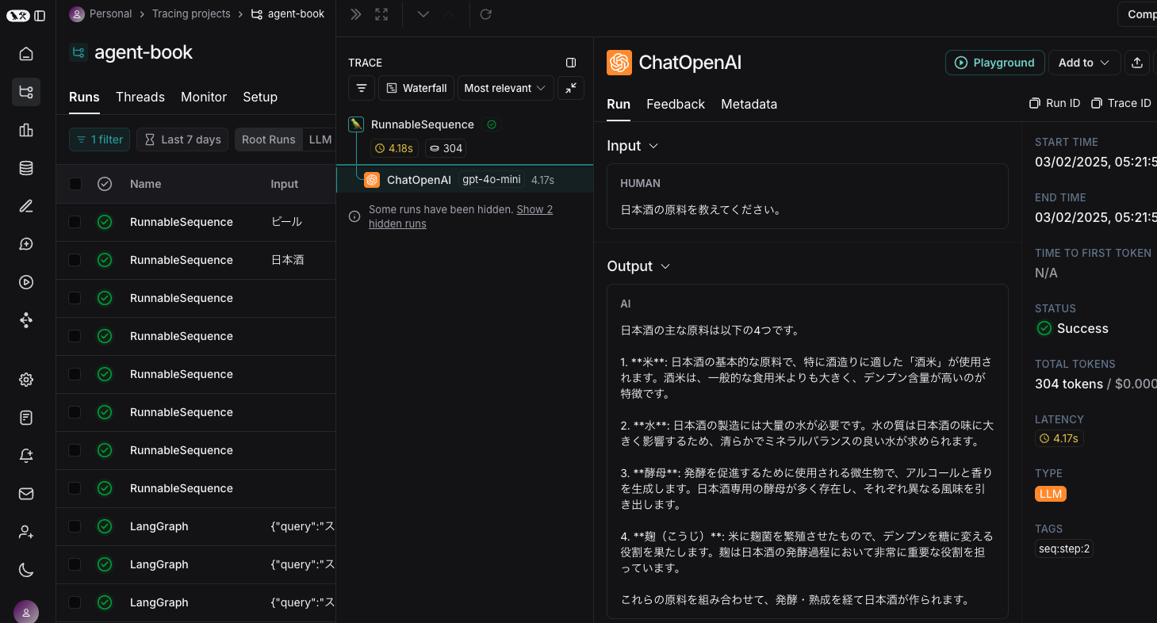Open the Docs document sidebar icon
The height and width of the screenshot is (623, 1157).
pos(26,417)
